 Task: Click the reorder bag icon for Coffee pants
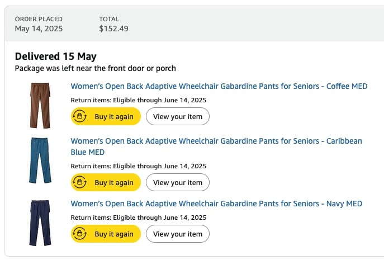tap(79, 116)
